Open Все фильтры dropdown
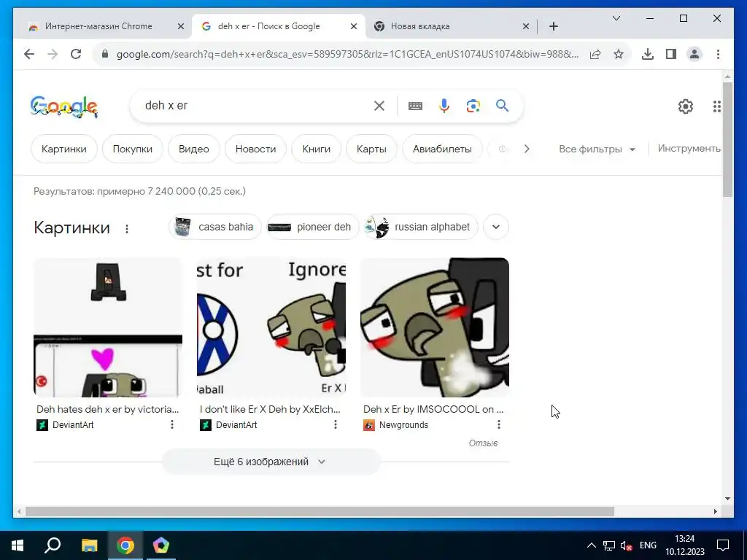 coord(597,149)
